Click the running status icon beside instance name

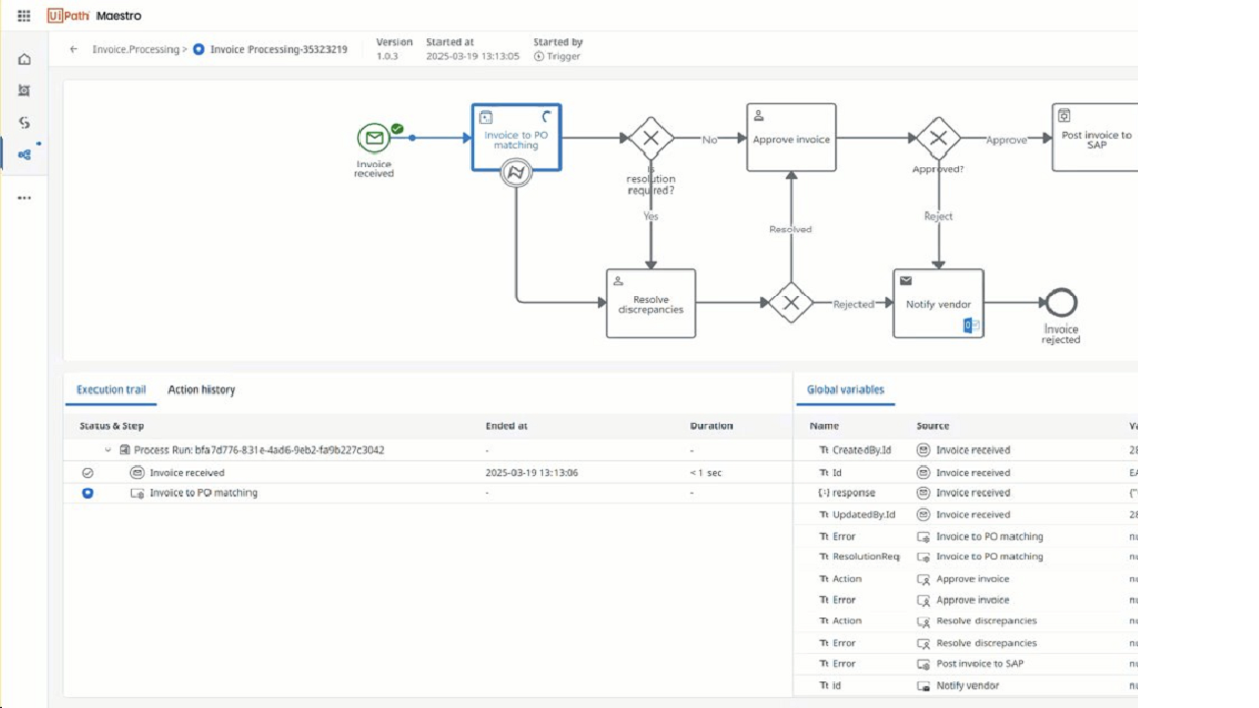[199, 49]
